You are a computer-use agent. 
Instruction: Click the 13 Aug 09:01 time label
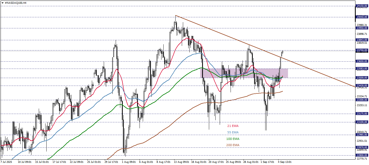[x=181, y=162]
